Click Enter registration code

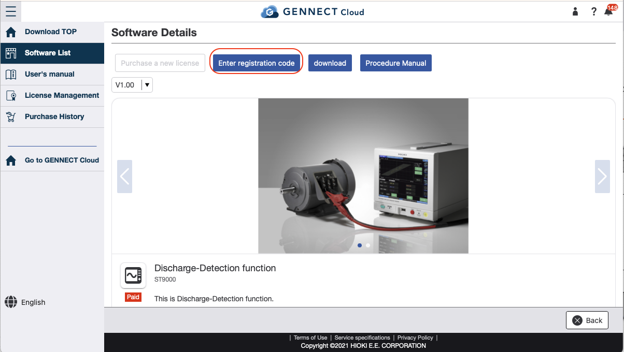tap(256, 63)
